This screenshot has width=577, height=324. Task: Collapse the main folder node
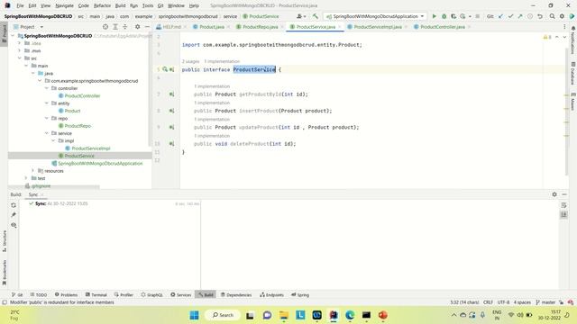(x=26, y=66)
